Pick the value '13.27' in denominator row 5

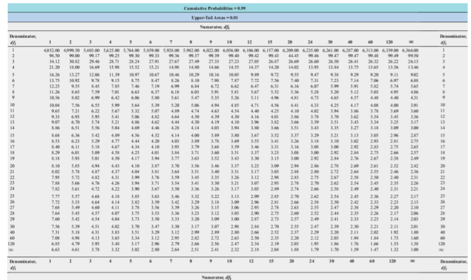(74, 75)
